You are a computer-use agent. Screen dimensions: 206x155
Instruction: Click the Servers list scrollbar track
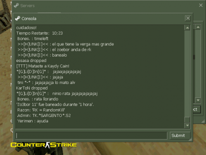click(198, 64)
